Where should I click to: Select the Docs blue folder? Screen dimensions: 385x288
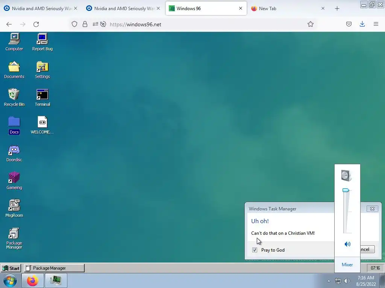[14, 125]
